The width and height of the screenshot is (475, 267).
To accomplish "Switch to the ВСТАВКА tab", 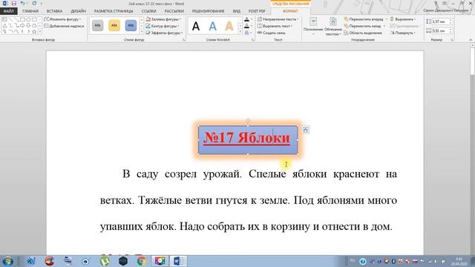I will click(x=54, y=11).
